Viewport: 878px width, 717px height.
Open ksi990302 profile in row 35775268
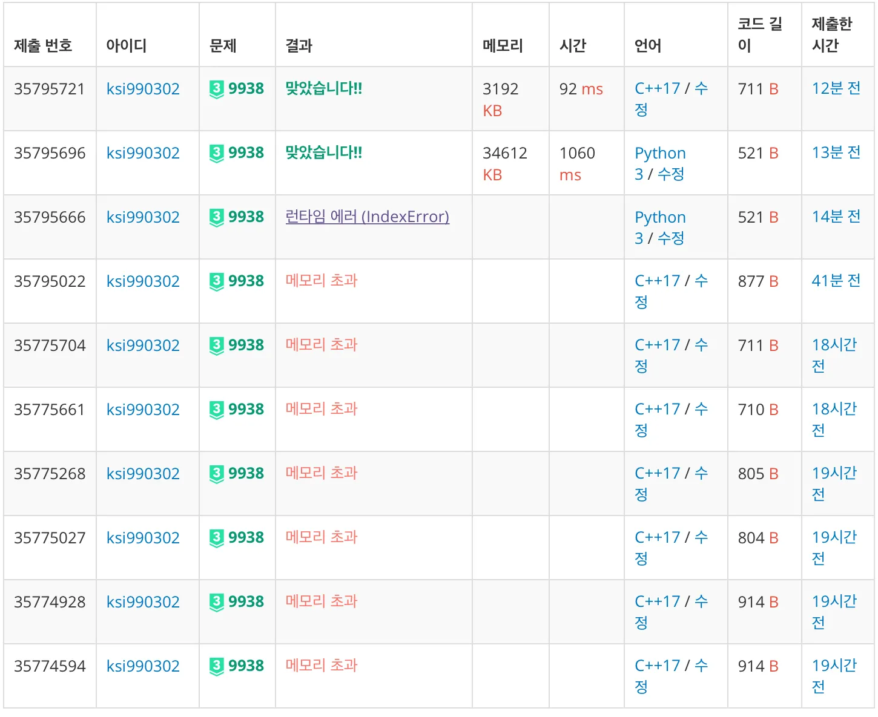pos(143,474)
